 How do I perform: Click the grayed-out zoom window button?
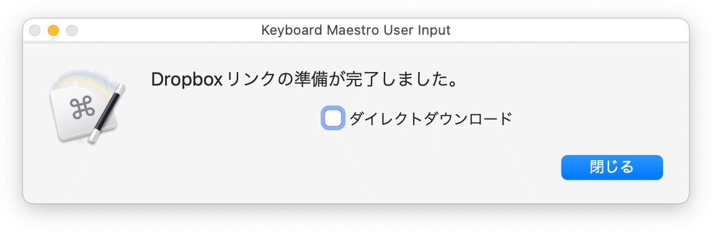tap(72, 30)
